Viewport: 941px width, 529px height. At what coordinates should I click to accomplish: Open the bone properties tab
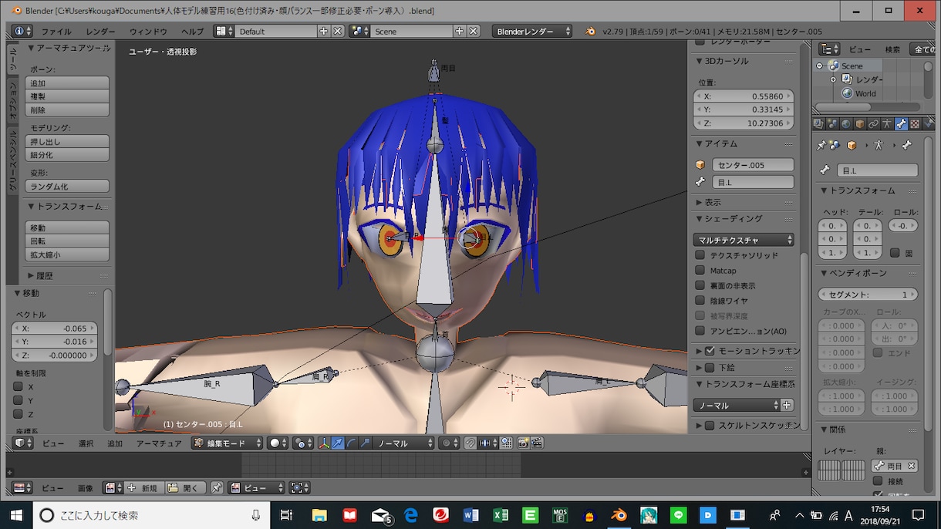click(x=901, y=123)
